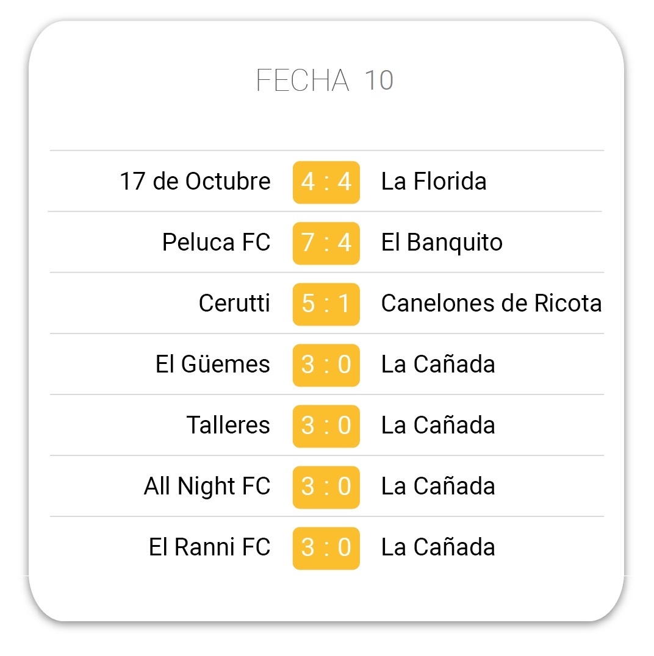Open the Peluca FC team
Image resolution: width=654 pixels, height=656 pixels.
[216, 243]
